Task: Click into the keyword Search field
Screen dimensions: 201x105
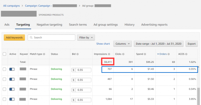Action: coord(51,37)
